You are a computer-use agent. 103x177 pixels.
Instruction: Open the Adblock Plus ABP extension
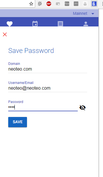tap(49, 4)
